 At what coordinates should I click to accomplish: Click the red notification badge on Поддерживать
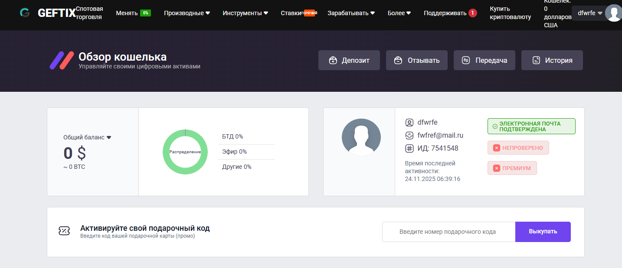pos(472,13)
